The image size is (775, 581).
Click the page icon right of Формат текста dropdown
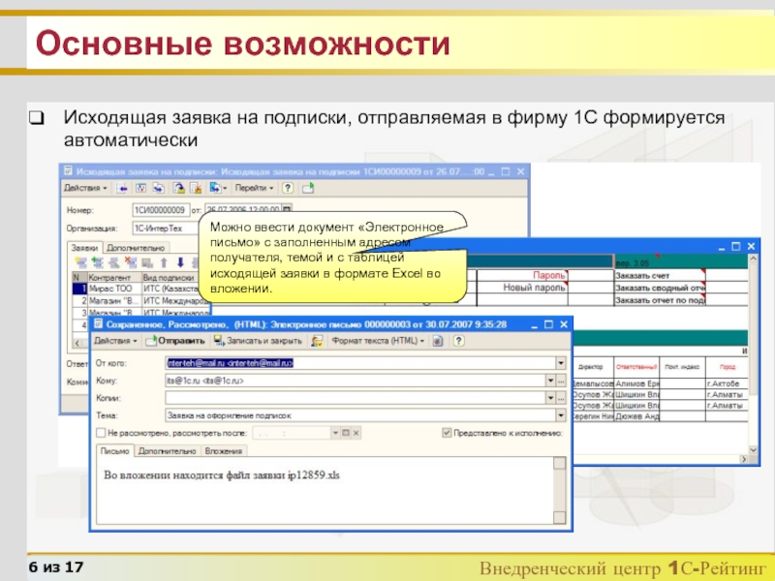438,341
